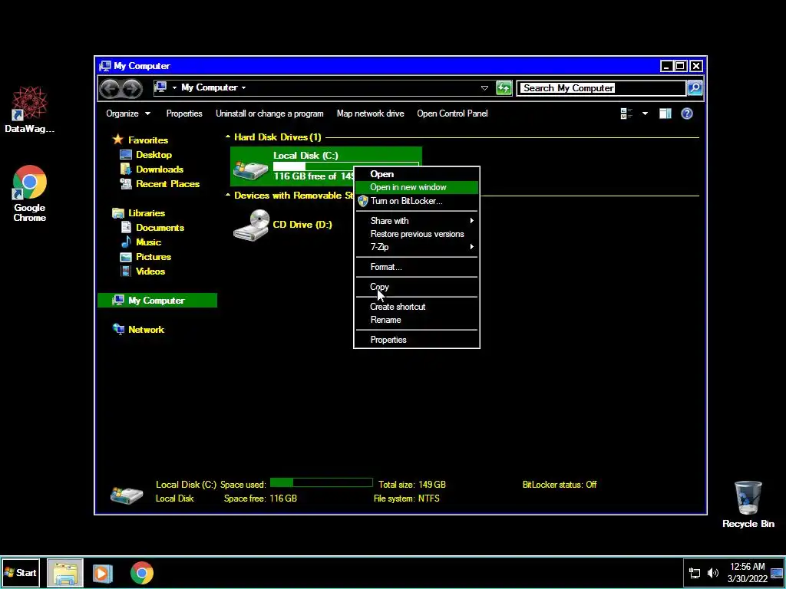The image size is (786, 589).
Task: Open Windows Explorer taskbar button
Action: click(x=65, y=573)
